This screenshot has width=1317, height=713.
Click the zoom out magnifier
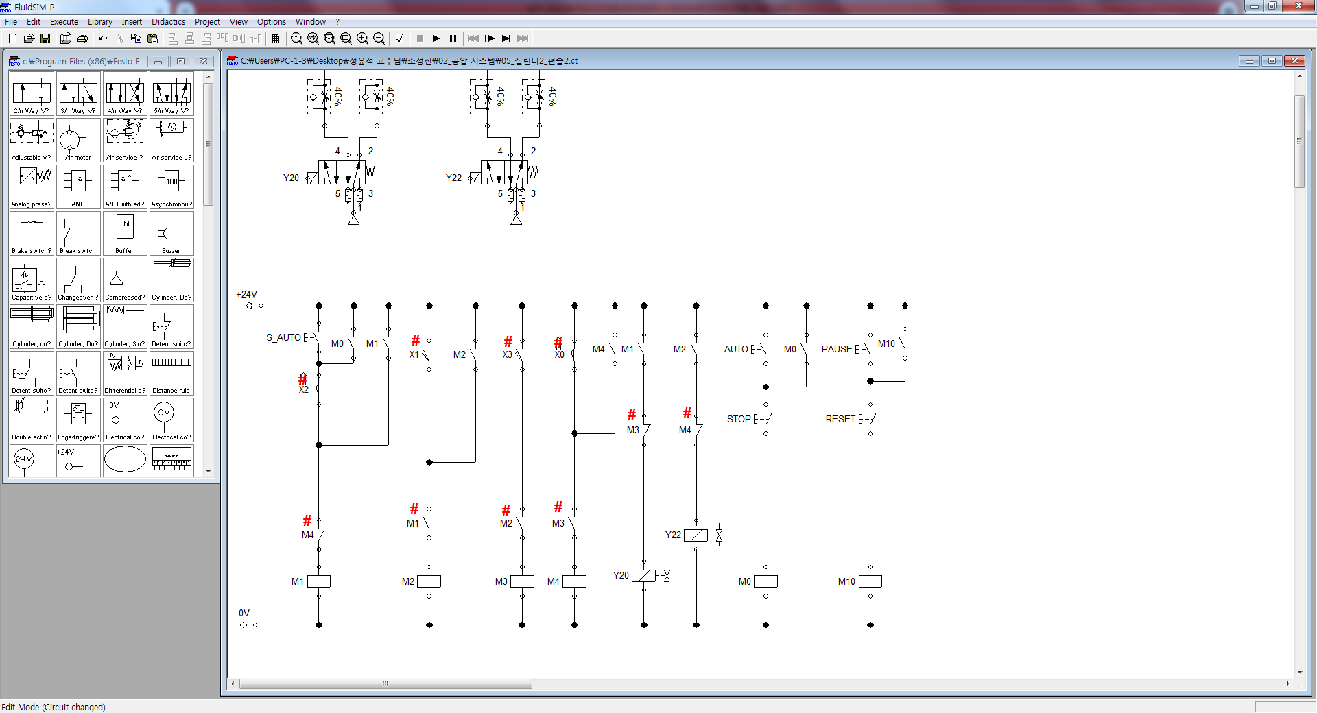click(x=379, y=38)
